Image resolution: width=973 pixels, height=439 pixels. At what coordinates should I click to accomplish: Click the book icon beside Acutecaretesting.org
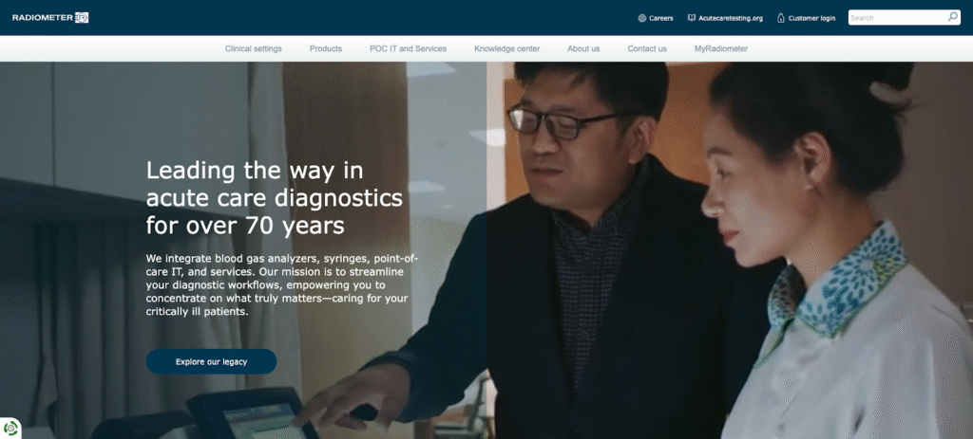[692, 18]
